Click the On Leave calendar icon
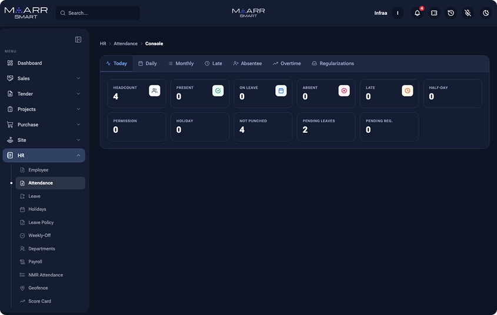The height and width of the screenshot is (315, 497). click(281, 91)
